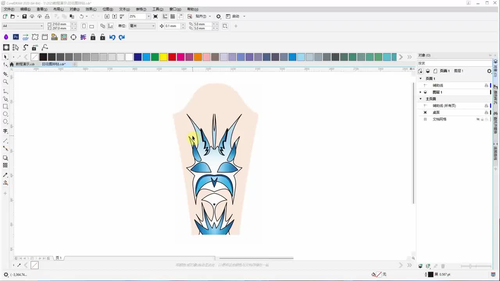The height and width of the screenshot is (281, 500).
Task: Click the Save icon in toolbar
Action: click(x=24, y=16)
